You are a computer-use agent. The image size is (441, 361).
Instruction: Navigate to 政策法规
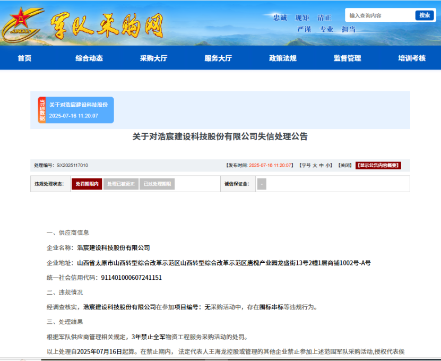[x=283, y=58]
